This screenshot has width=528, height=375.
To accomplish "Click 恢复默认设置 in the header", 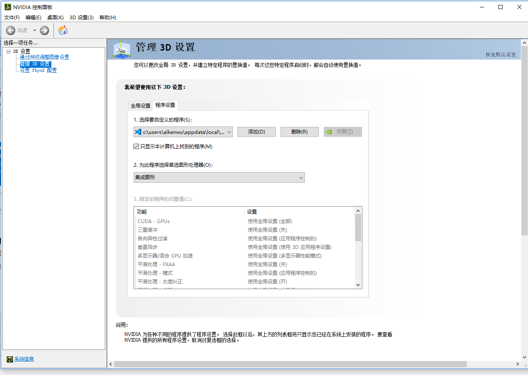I will coord(500,55).
